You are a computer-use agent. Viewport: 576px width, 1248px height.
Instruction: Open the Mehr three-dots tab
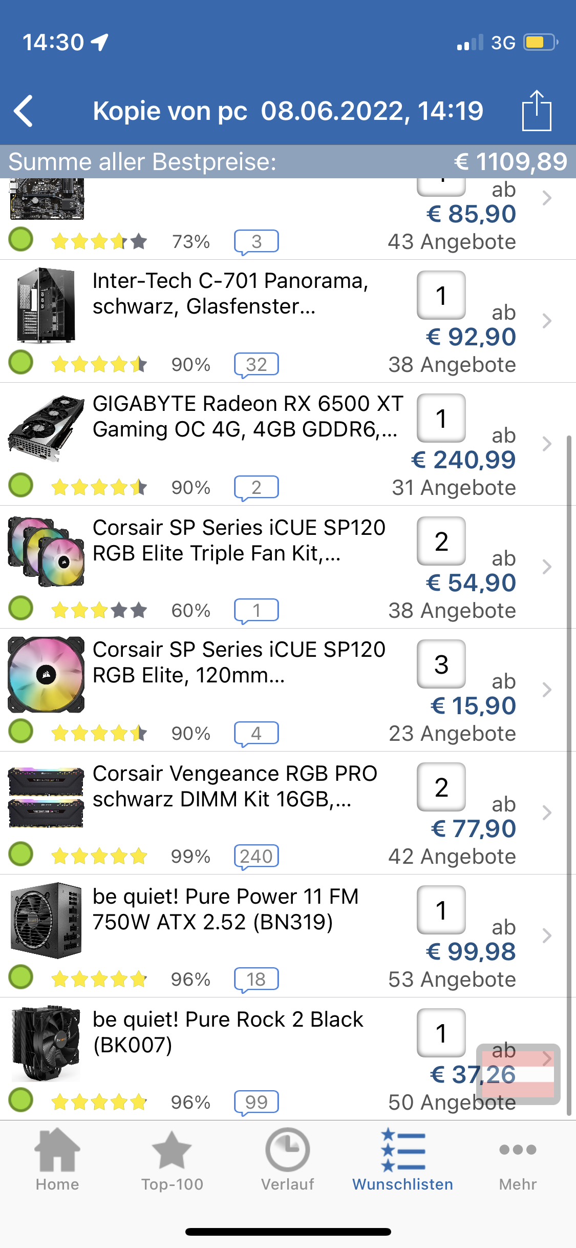(518, 1158)
